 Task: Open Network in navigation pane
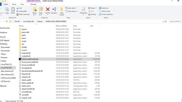point(3,86)
